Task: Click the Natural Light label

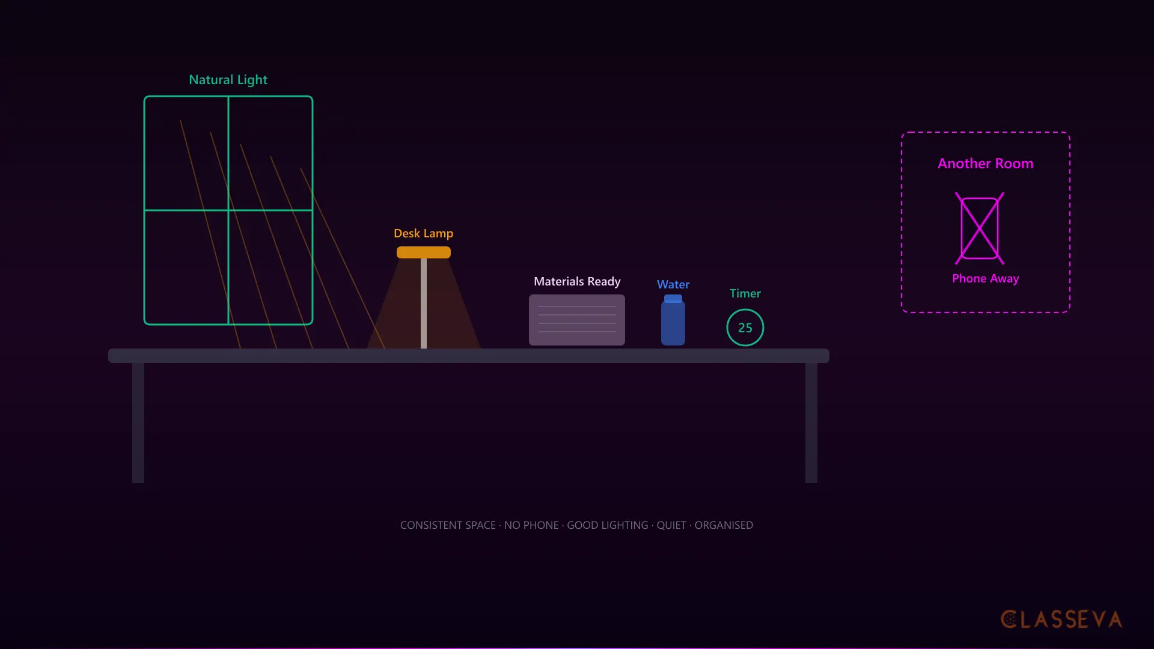Action: (228, 80)
